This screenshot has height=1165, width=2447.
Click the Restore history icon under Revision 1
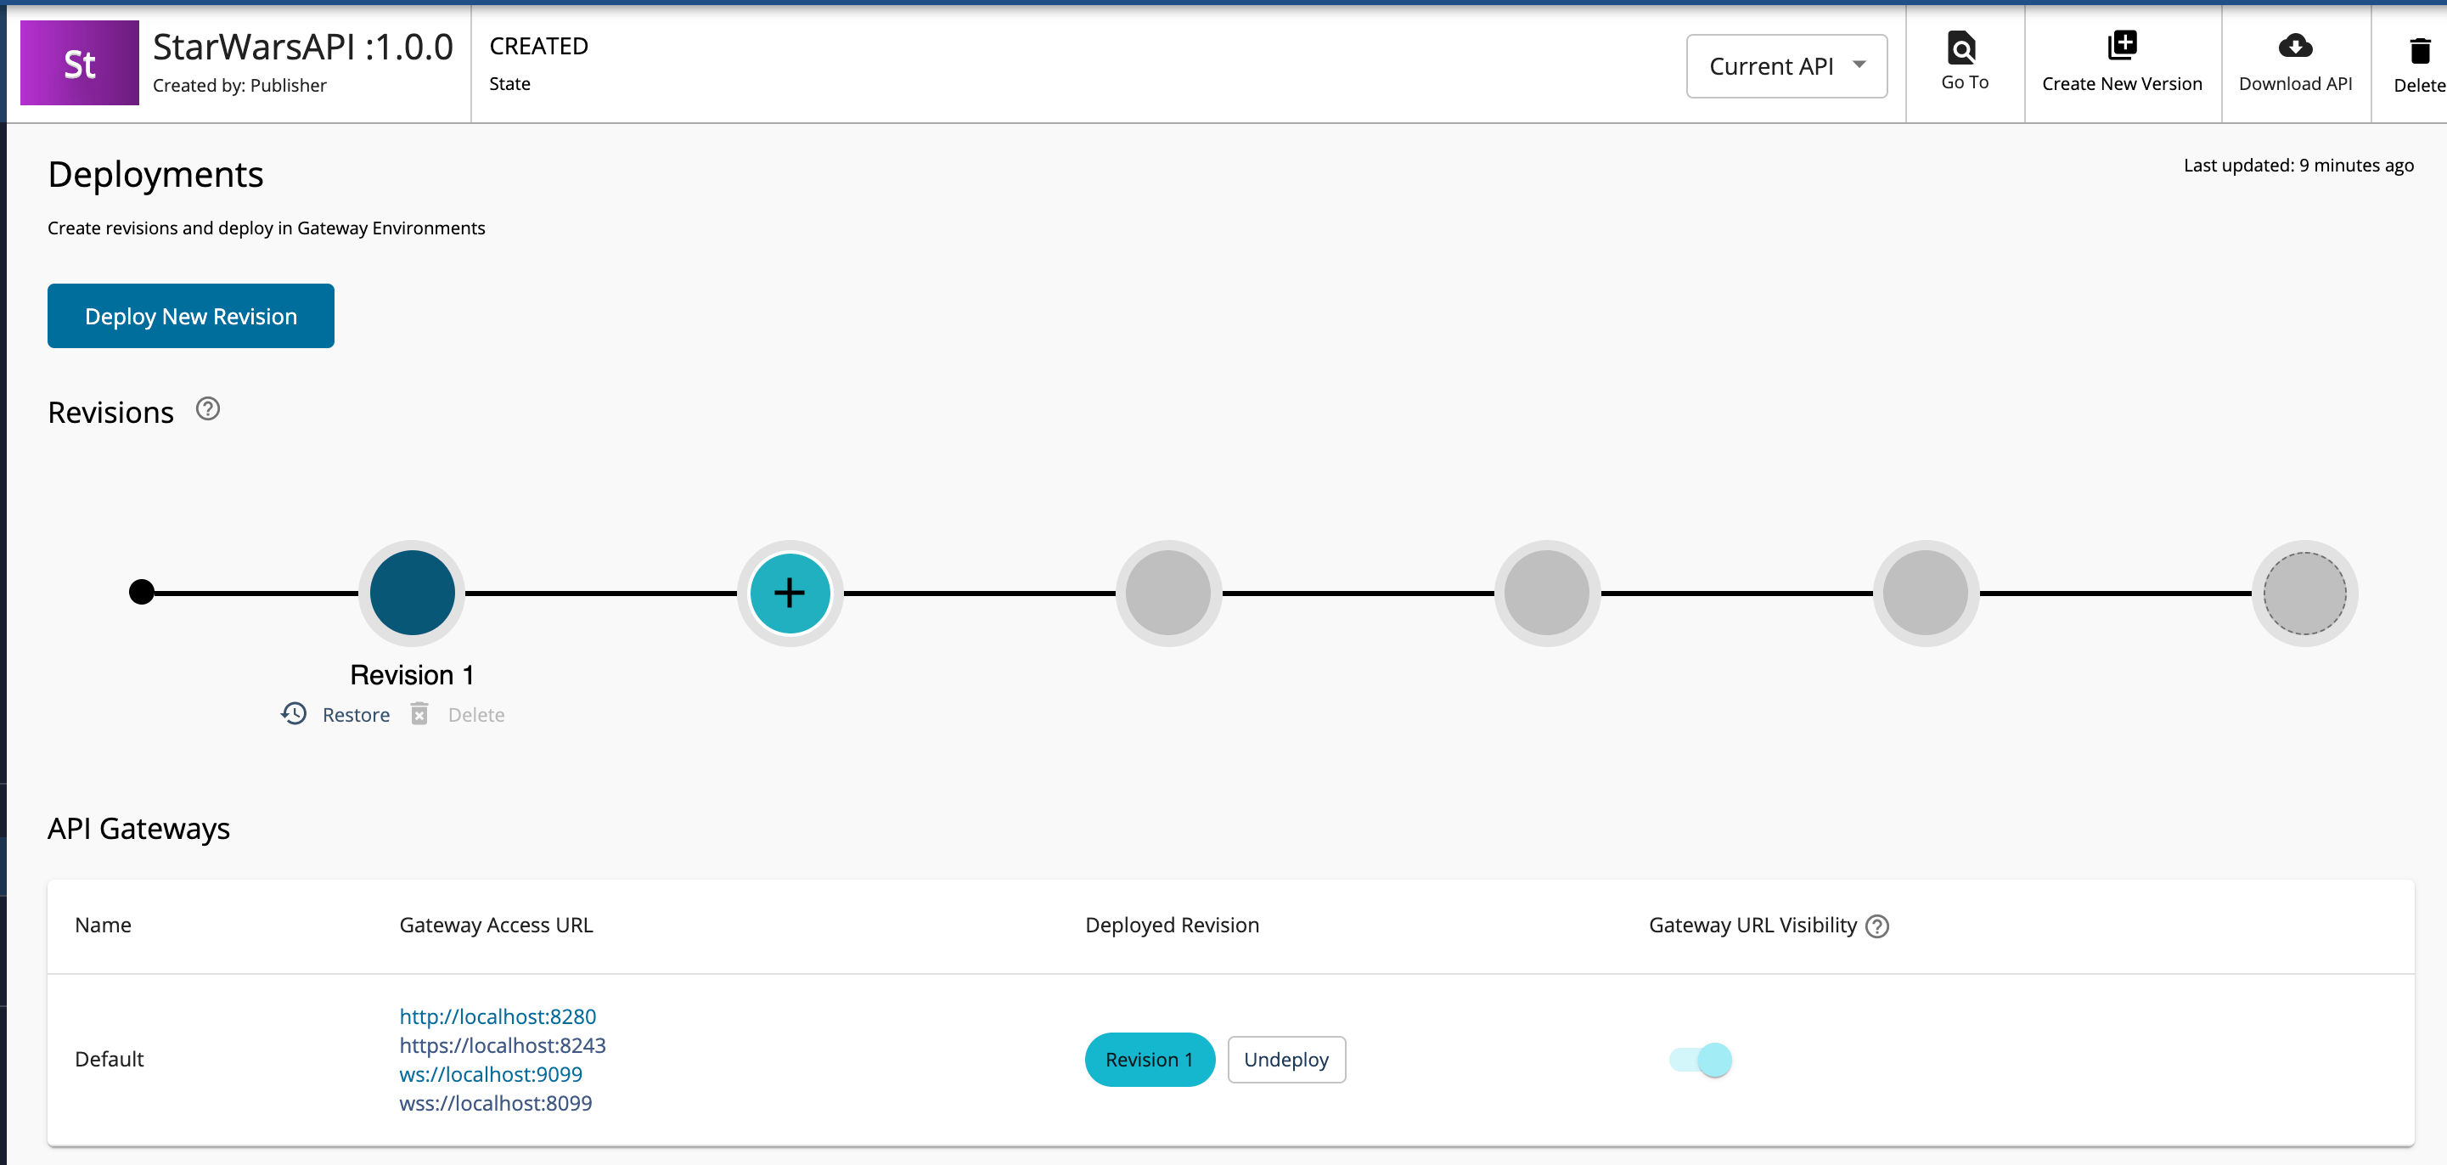tap(294, 713)
